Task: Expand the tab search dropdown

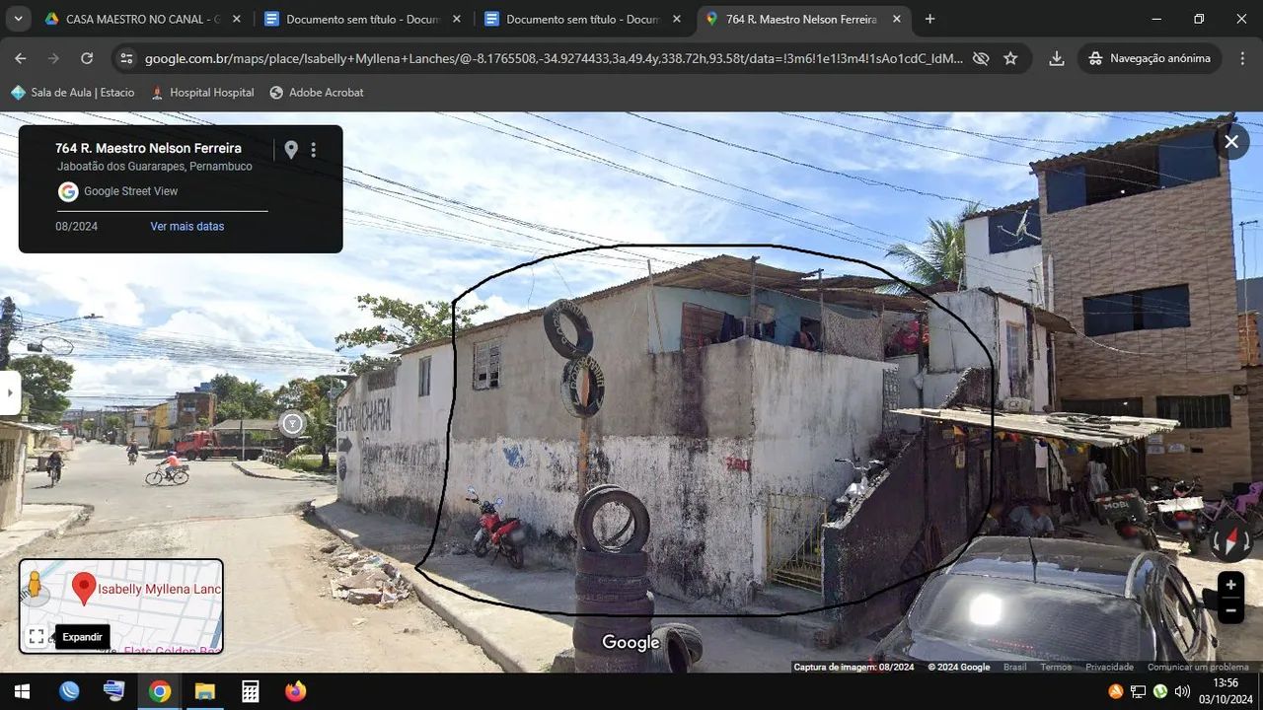Action: (17, 19)
